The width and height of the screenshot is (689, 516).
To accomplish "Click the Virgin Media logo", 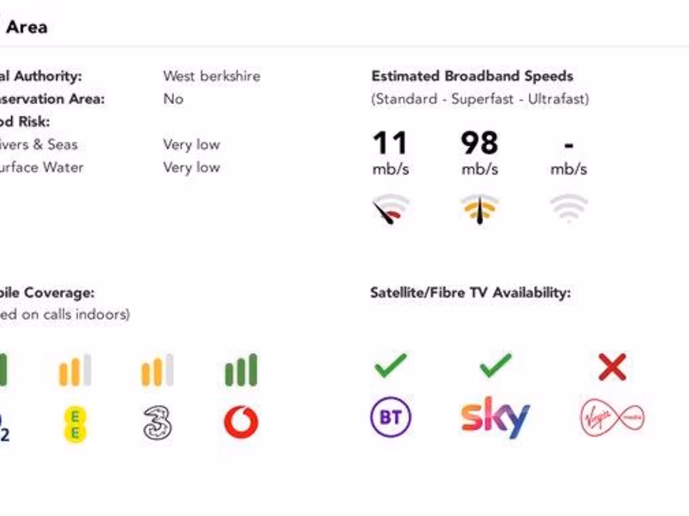I will (x=612, y=418).
